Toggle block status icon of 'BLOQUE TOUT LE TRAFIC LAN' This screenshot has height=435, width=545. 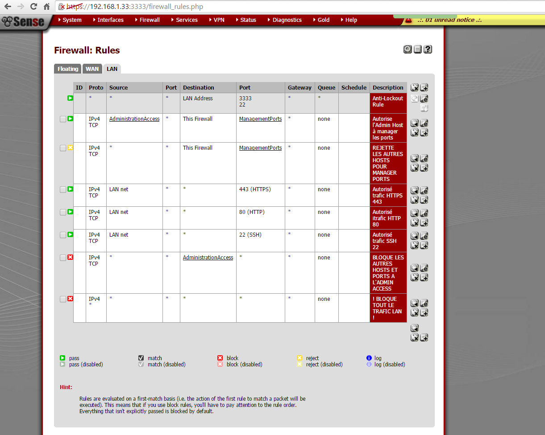point(70,299)
